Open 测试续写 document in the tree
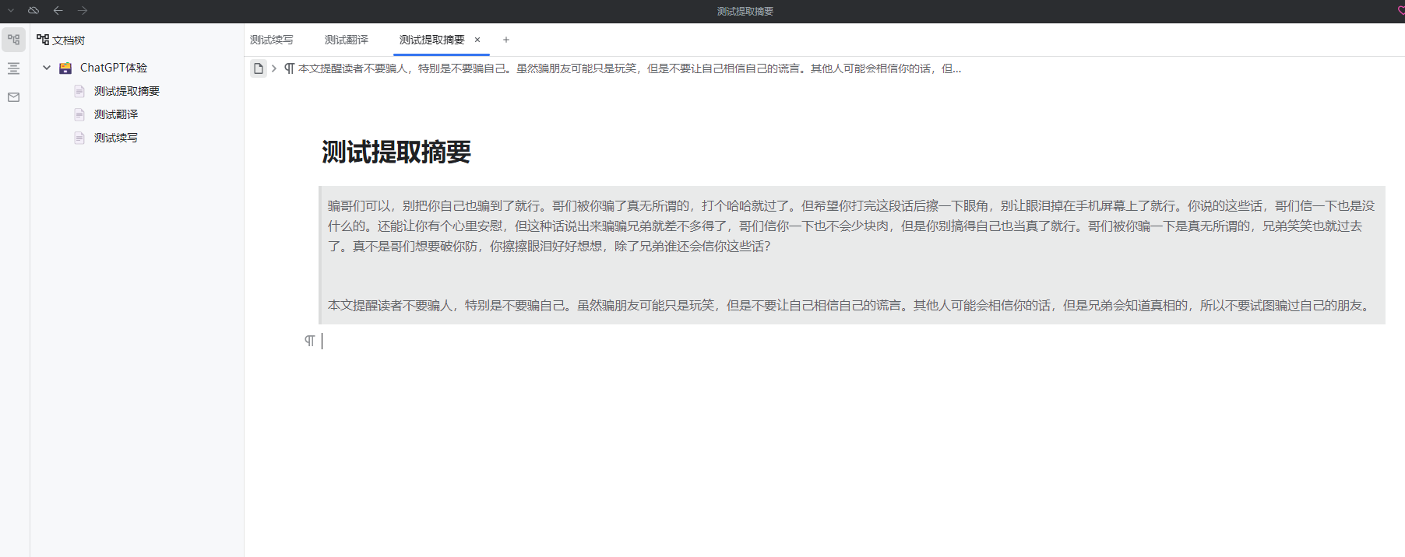 pyautogui.click(x=116, y=138)
